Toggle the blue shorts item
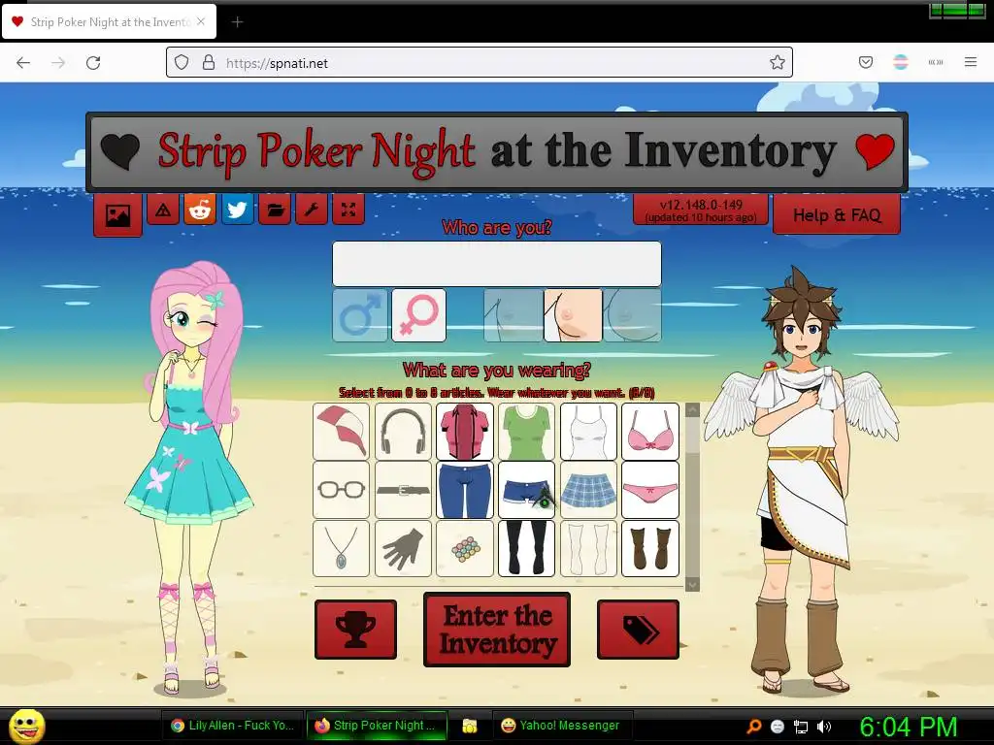 coord(526,490)
